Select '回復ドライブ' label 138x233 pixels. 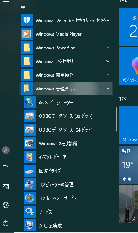[x=50, y=171]
